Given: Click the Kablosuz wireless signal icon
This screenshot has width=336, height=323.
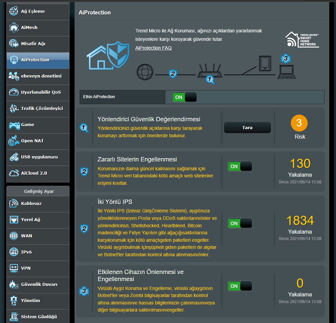Looking at the screenshot, I should click(x=14, y=203).
